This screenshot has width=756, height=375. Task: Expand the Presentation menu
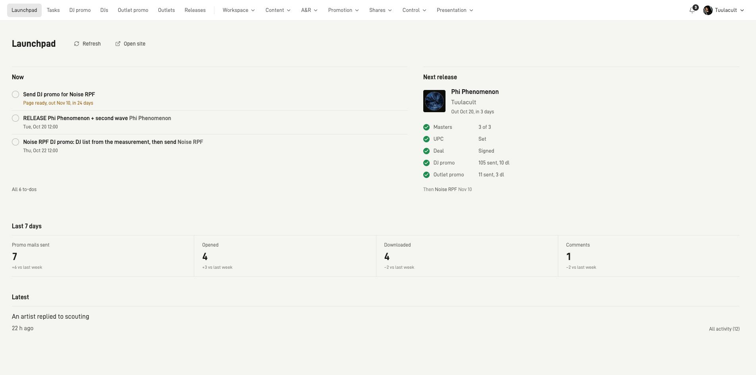[x=455, y=10]
